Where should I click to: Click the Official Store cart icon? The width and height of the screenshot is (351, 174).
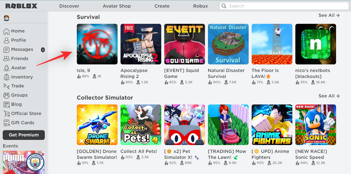[x=7, y=114]
